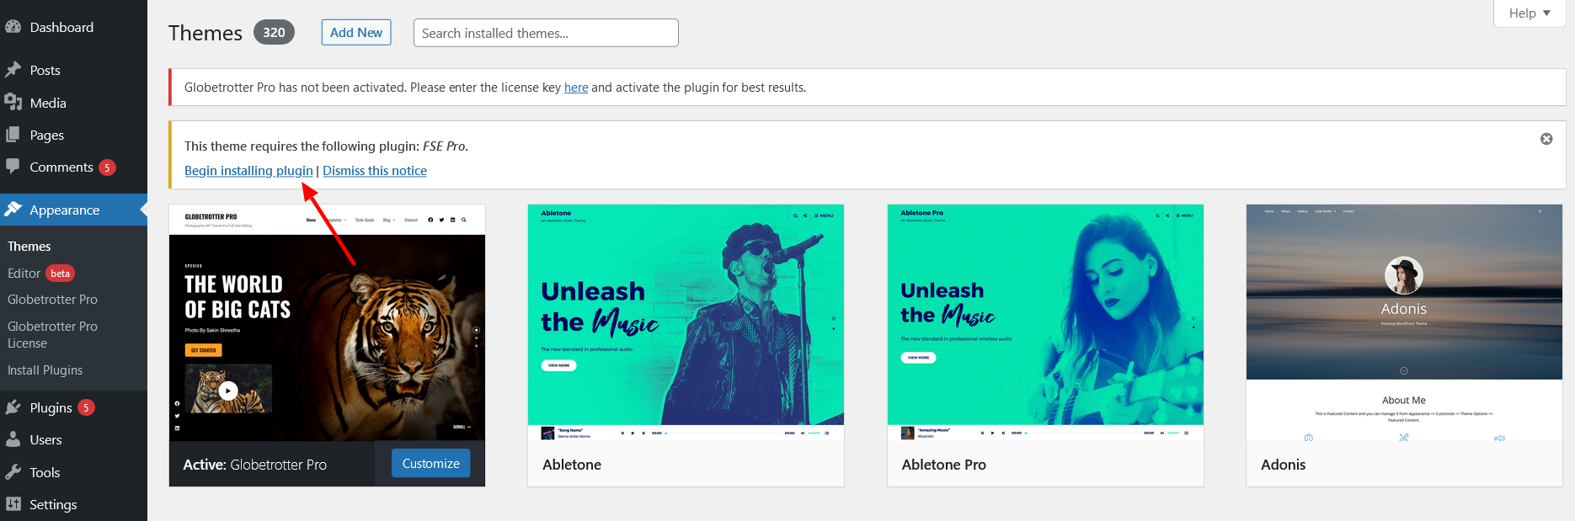Select the Adonis theme thumbnail

tap(1404, 322)
